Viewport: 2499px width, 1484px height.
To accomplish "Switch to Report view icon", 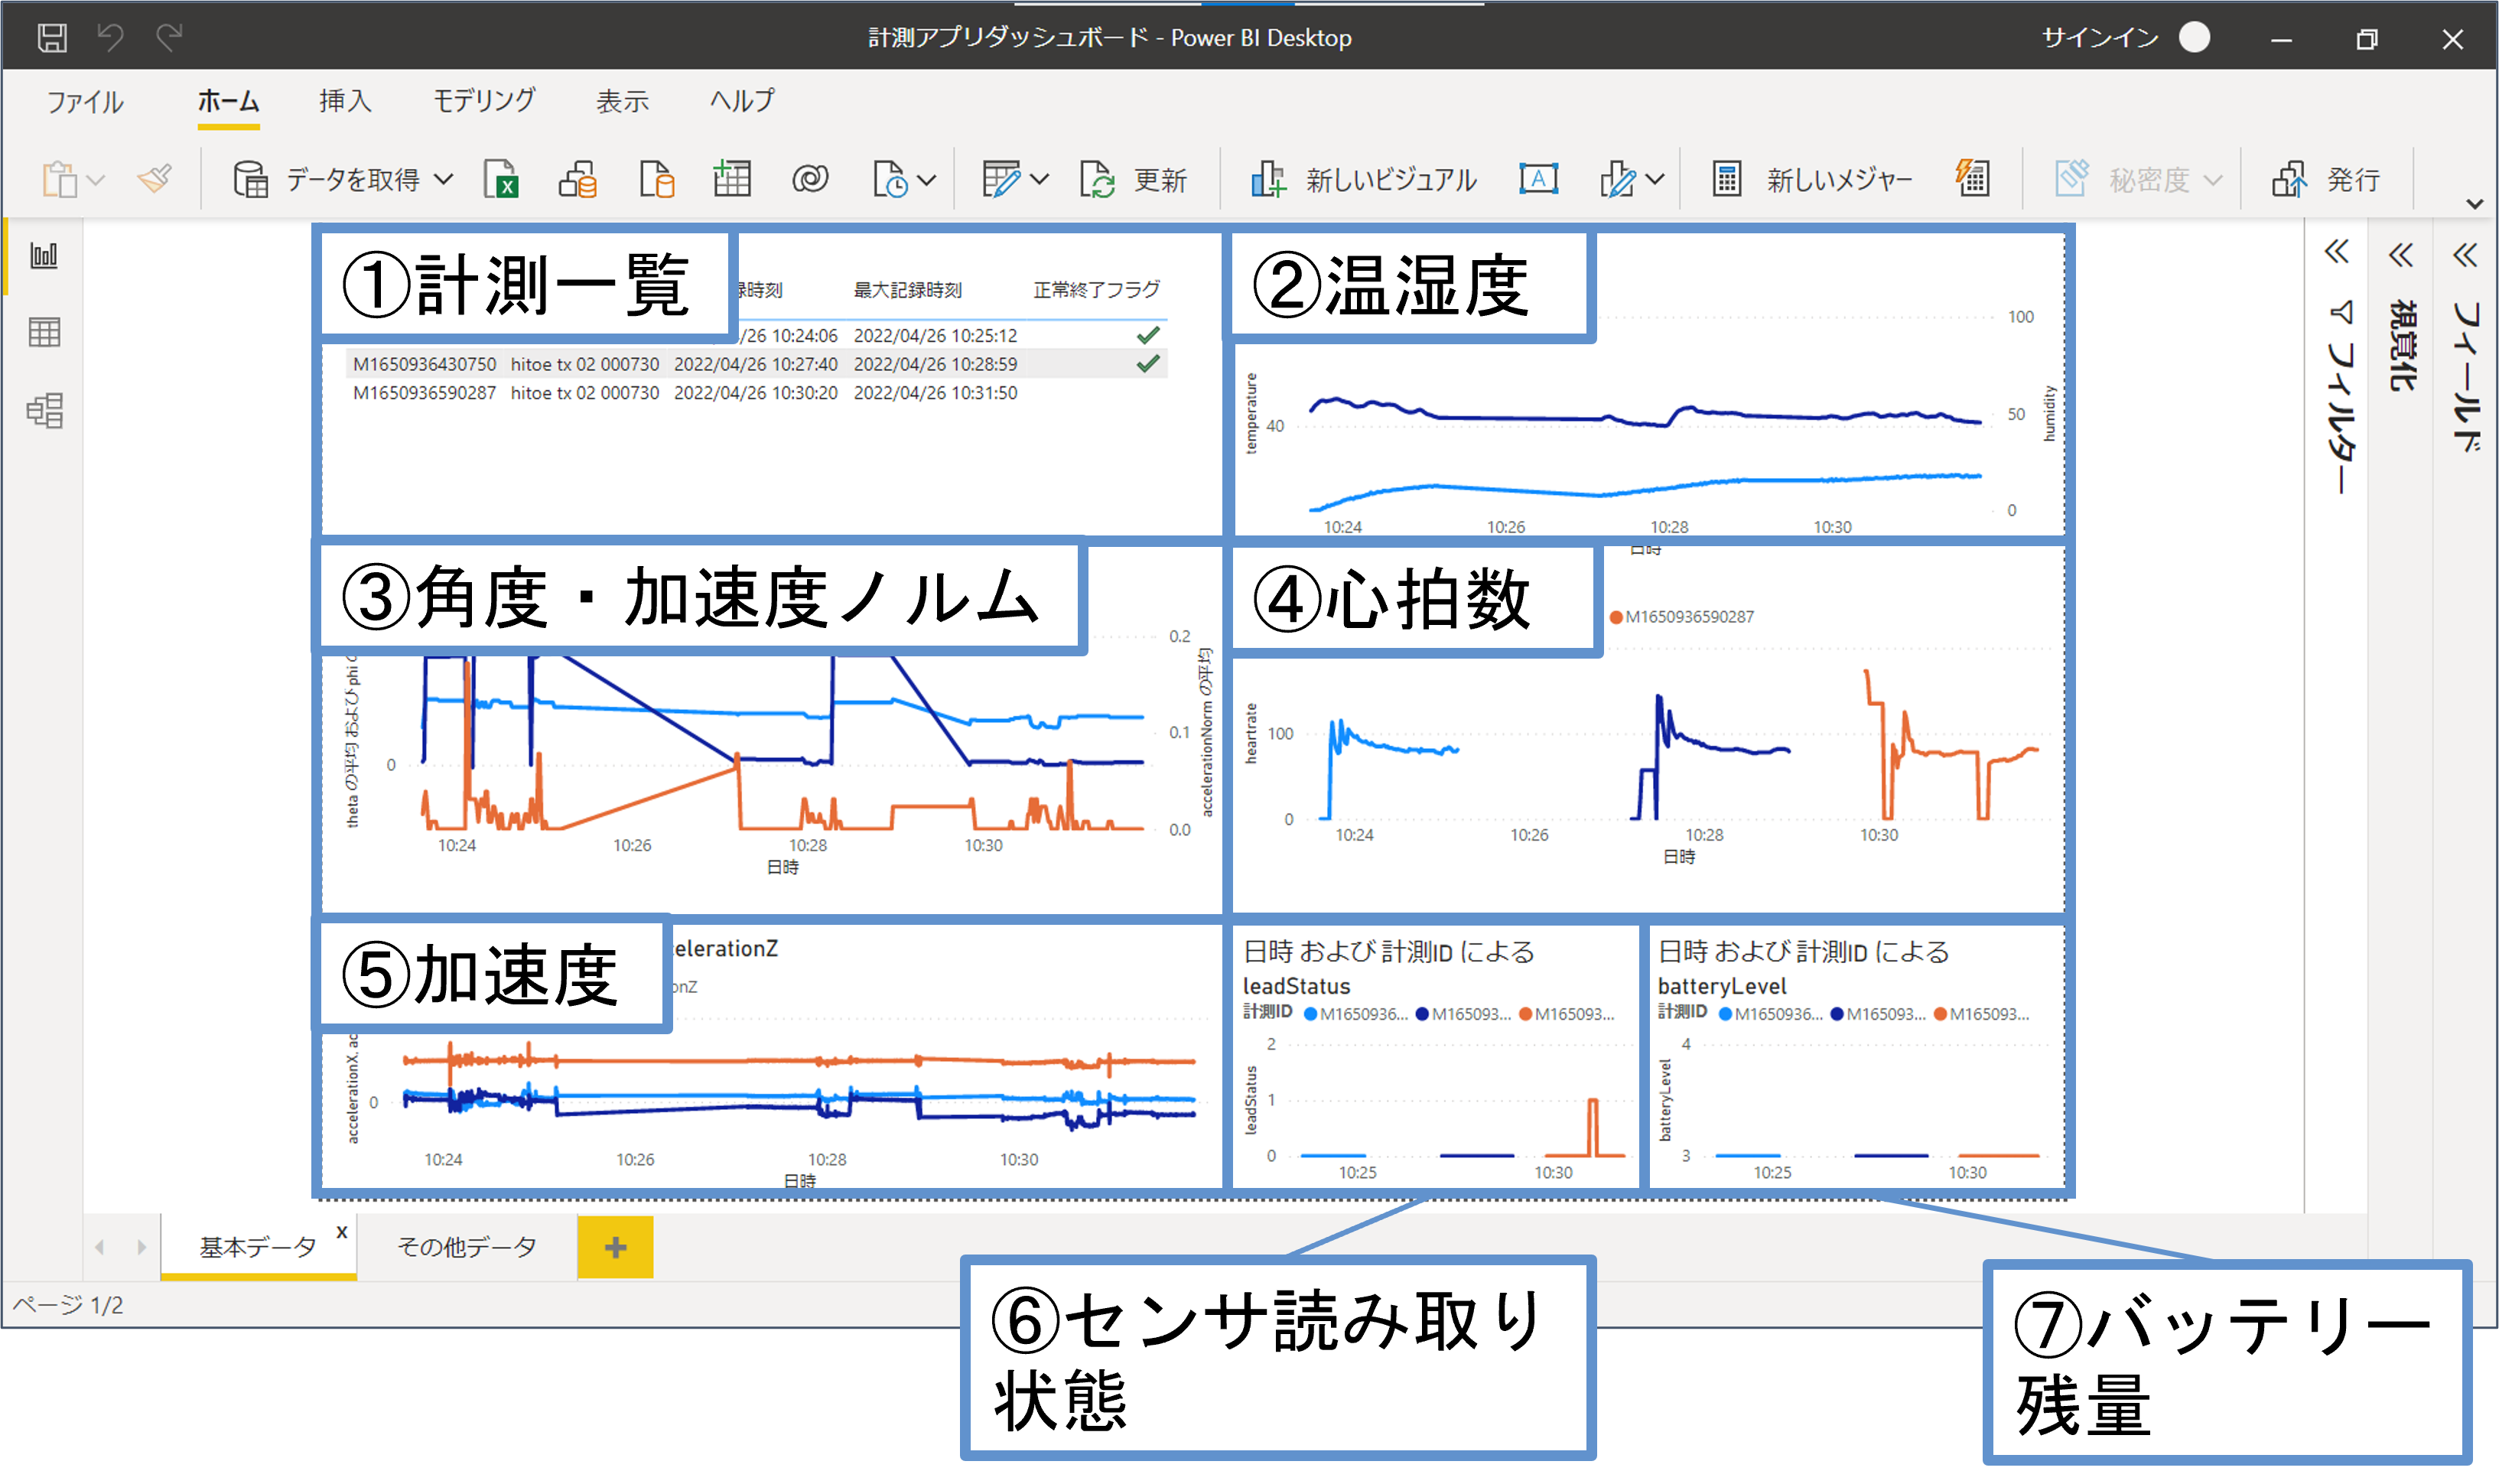I will [x=44, y=256].
